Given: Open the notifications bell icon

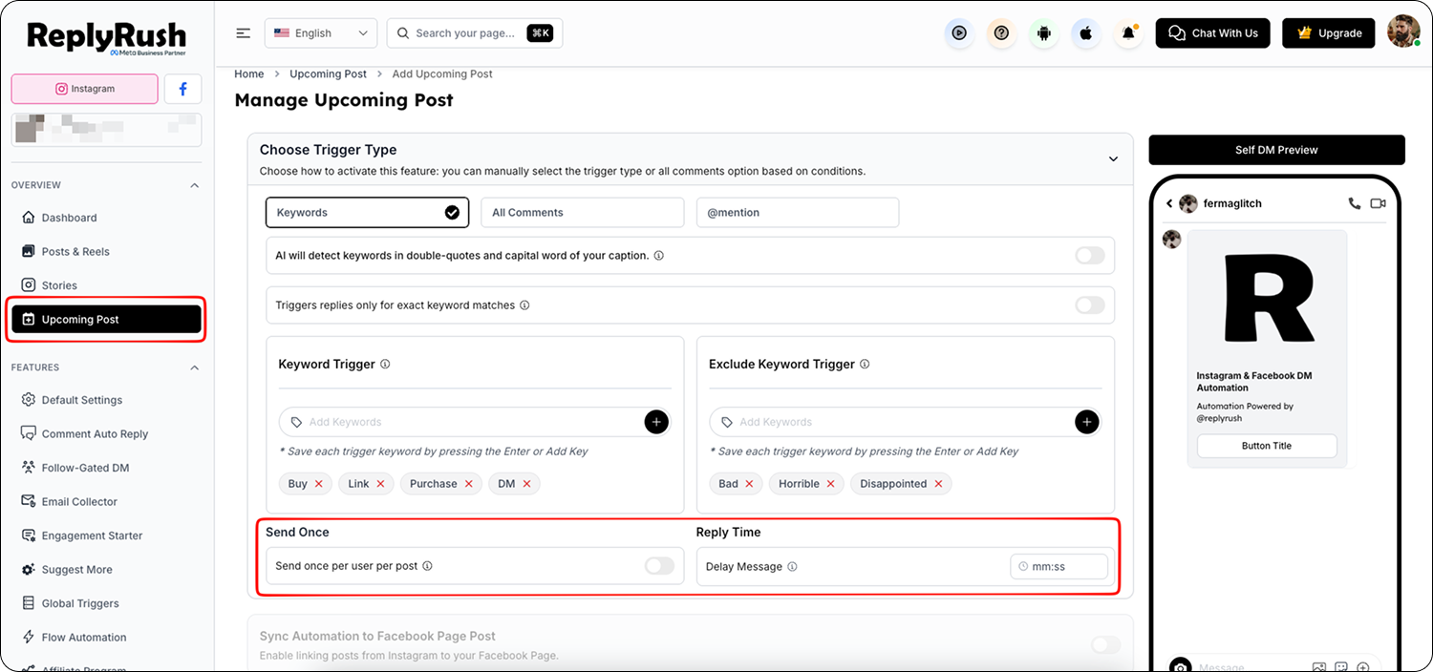Looking at the screenshot, I should click(x=1128, y=33).
